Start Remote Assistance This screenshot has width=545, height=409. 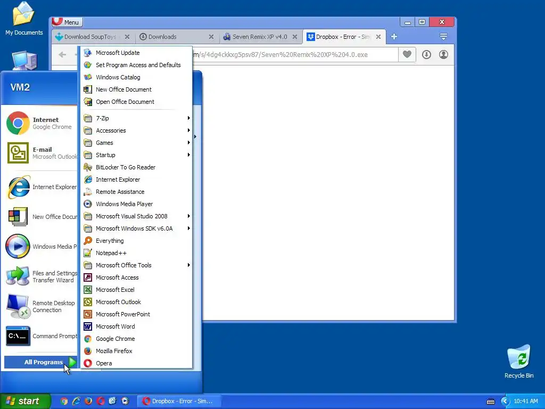click(x=137, y=192)
